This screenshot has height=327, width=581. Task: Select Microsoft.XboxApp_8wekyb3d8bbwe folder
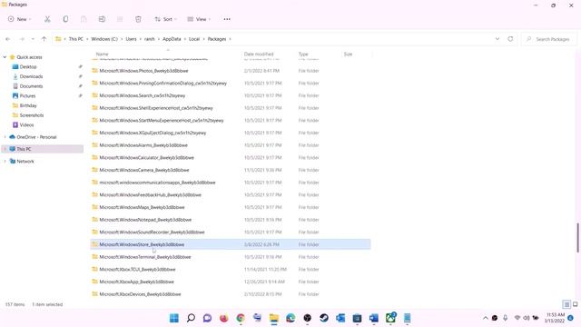[x=230, y=282]
